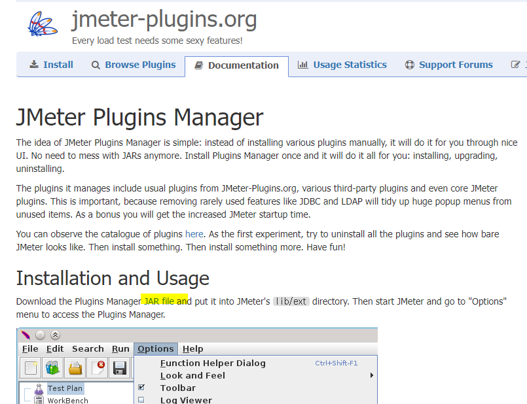Open the Help menu in the JMeter screenshot
Viewport: 527px width, 404px height.
192,349
